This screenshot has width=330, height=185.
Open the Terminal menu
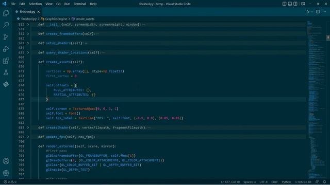coord(80,4)
